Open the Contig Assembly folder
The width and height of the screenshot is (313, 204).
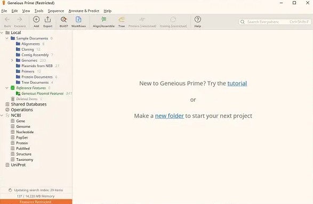click(x=35, y=55)
